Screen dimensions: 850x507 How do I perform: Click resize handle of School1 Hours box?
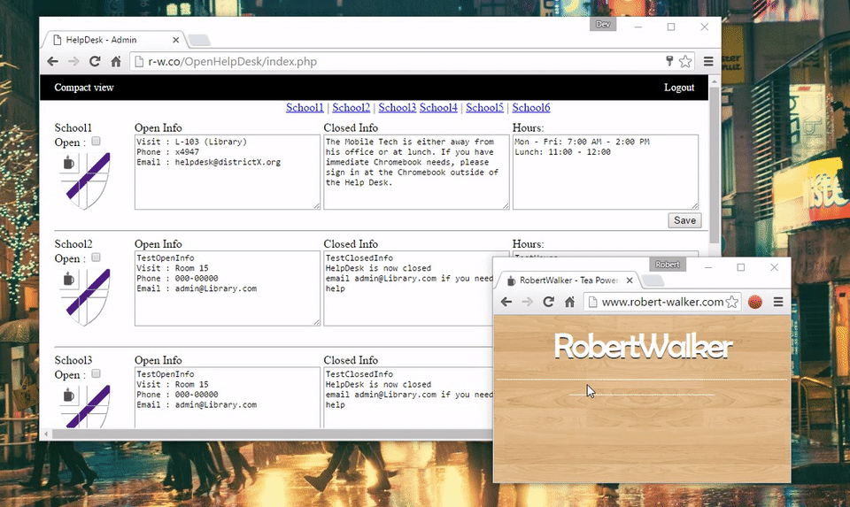[694, 206]
